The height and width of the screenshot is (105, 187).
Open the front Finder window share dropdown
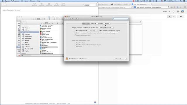pos(58,23)
